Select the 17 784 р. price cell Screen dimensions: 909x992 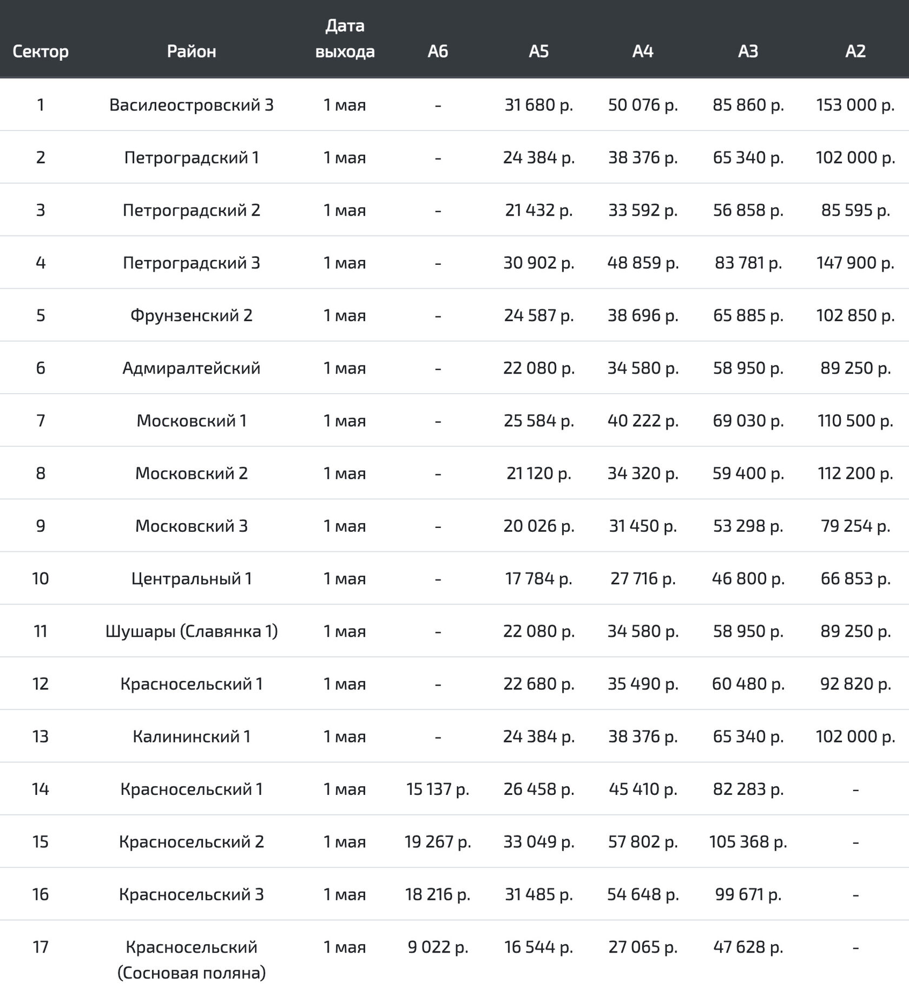(x=538, y=579)
